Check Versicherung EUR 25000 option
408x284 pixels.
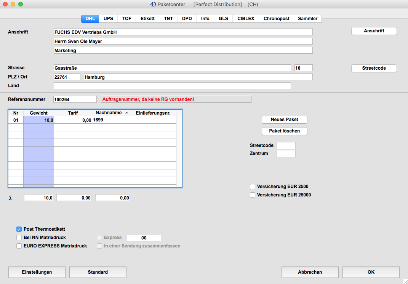coord(253,195)
